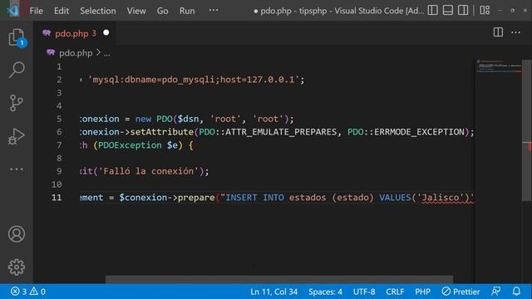Screen dimensions: 532x299
Task: Open Problems via errors and warnings indicator
Action: [27, 292]
